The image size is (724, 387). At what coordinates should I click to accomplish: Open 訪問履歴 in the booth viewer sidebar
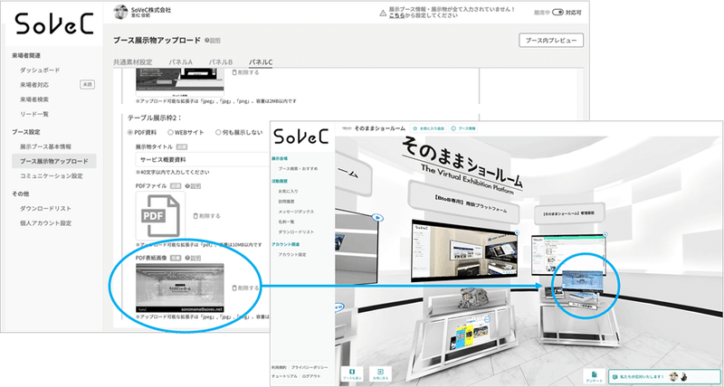point(286,202)
